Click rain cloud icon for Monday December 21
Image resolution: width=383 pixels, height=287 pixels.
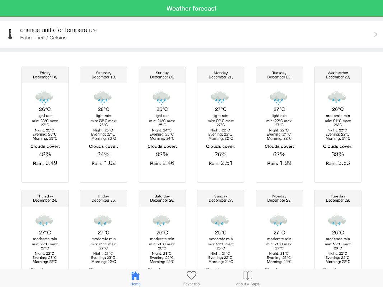point(220,97)
